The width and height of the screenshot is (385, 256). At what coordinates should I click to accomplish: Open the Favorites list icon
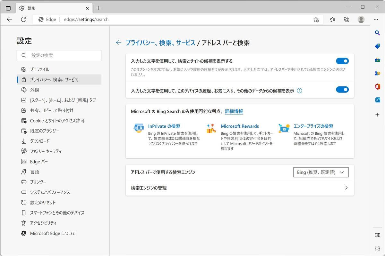(x=332, y=20)
